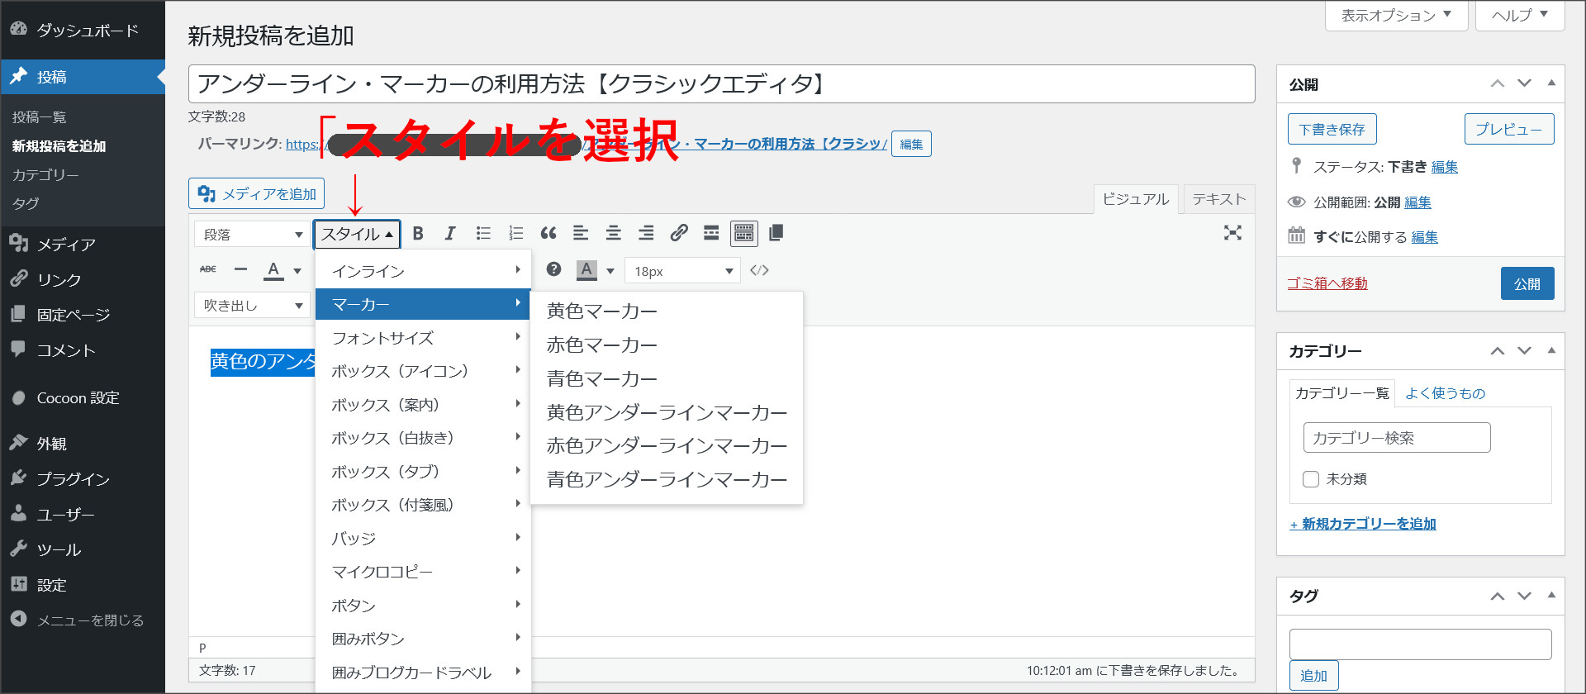Edit status via ステータス 編集 link
Viewport: 1586px width, 694px height.
click(x=1444, y=167)
